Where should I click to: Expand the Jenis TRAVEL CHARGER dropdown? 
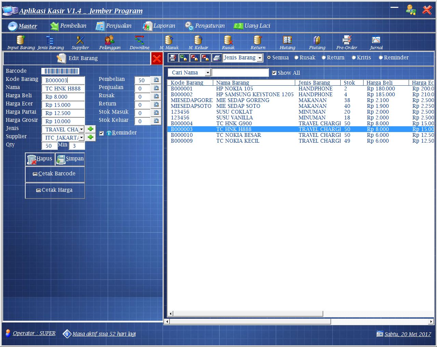(x=81, y=129)
